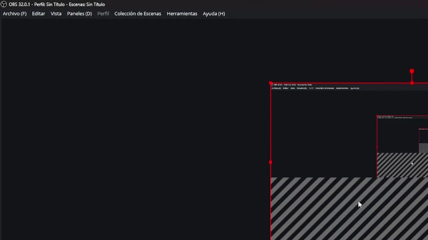Open the Perfil menu
428x240 pixels.
[x=103, y=14]
